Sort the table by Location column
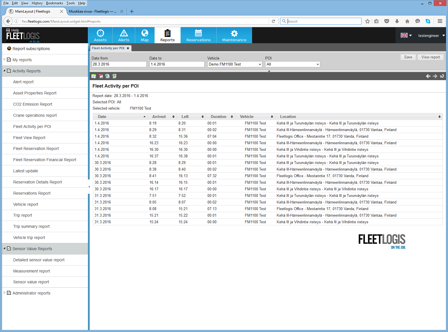This screenshot has width=448, height=332. (x=359, y=116)
